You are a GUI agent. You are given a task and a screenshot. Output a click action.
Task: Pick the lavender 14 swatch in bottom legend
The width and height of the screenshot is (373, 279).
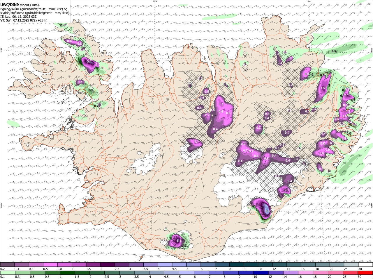(x=291, y=273)
